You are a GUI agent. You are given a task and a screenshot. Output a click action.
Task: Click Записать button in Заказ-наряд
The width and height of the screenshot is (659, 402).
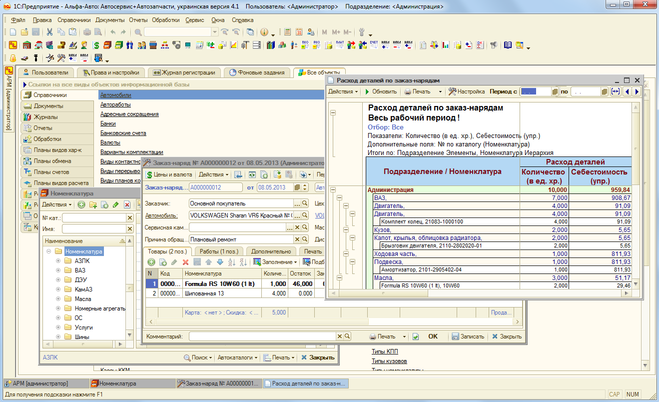[x=468, y=336]
